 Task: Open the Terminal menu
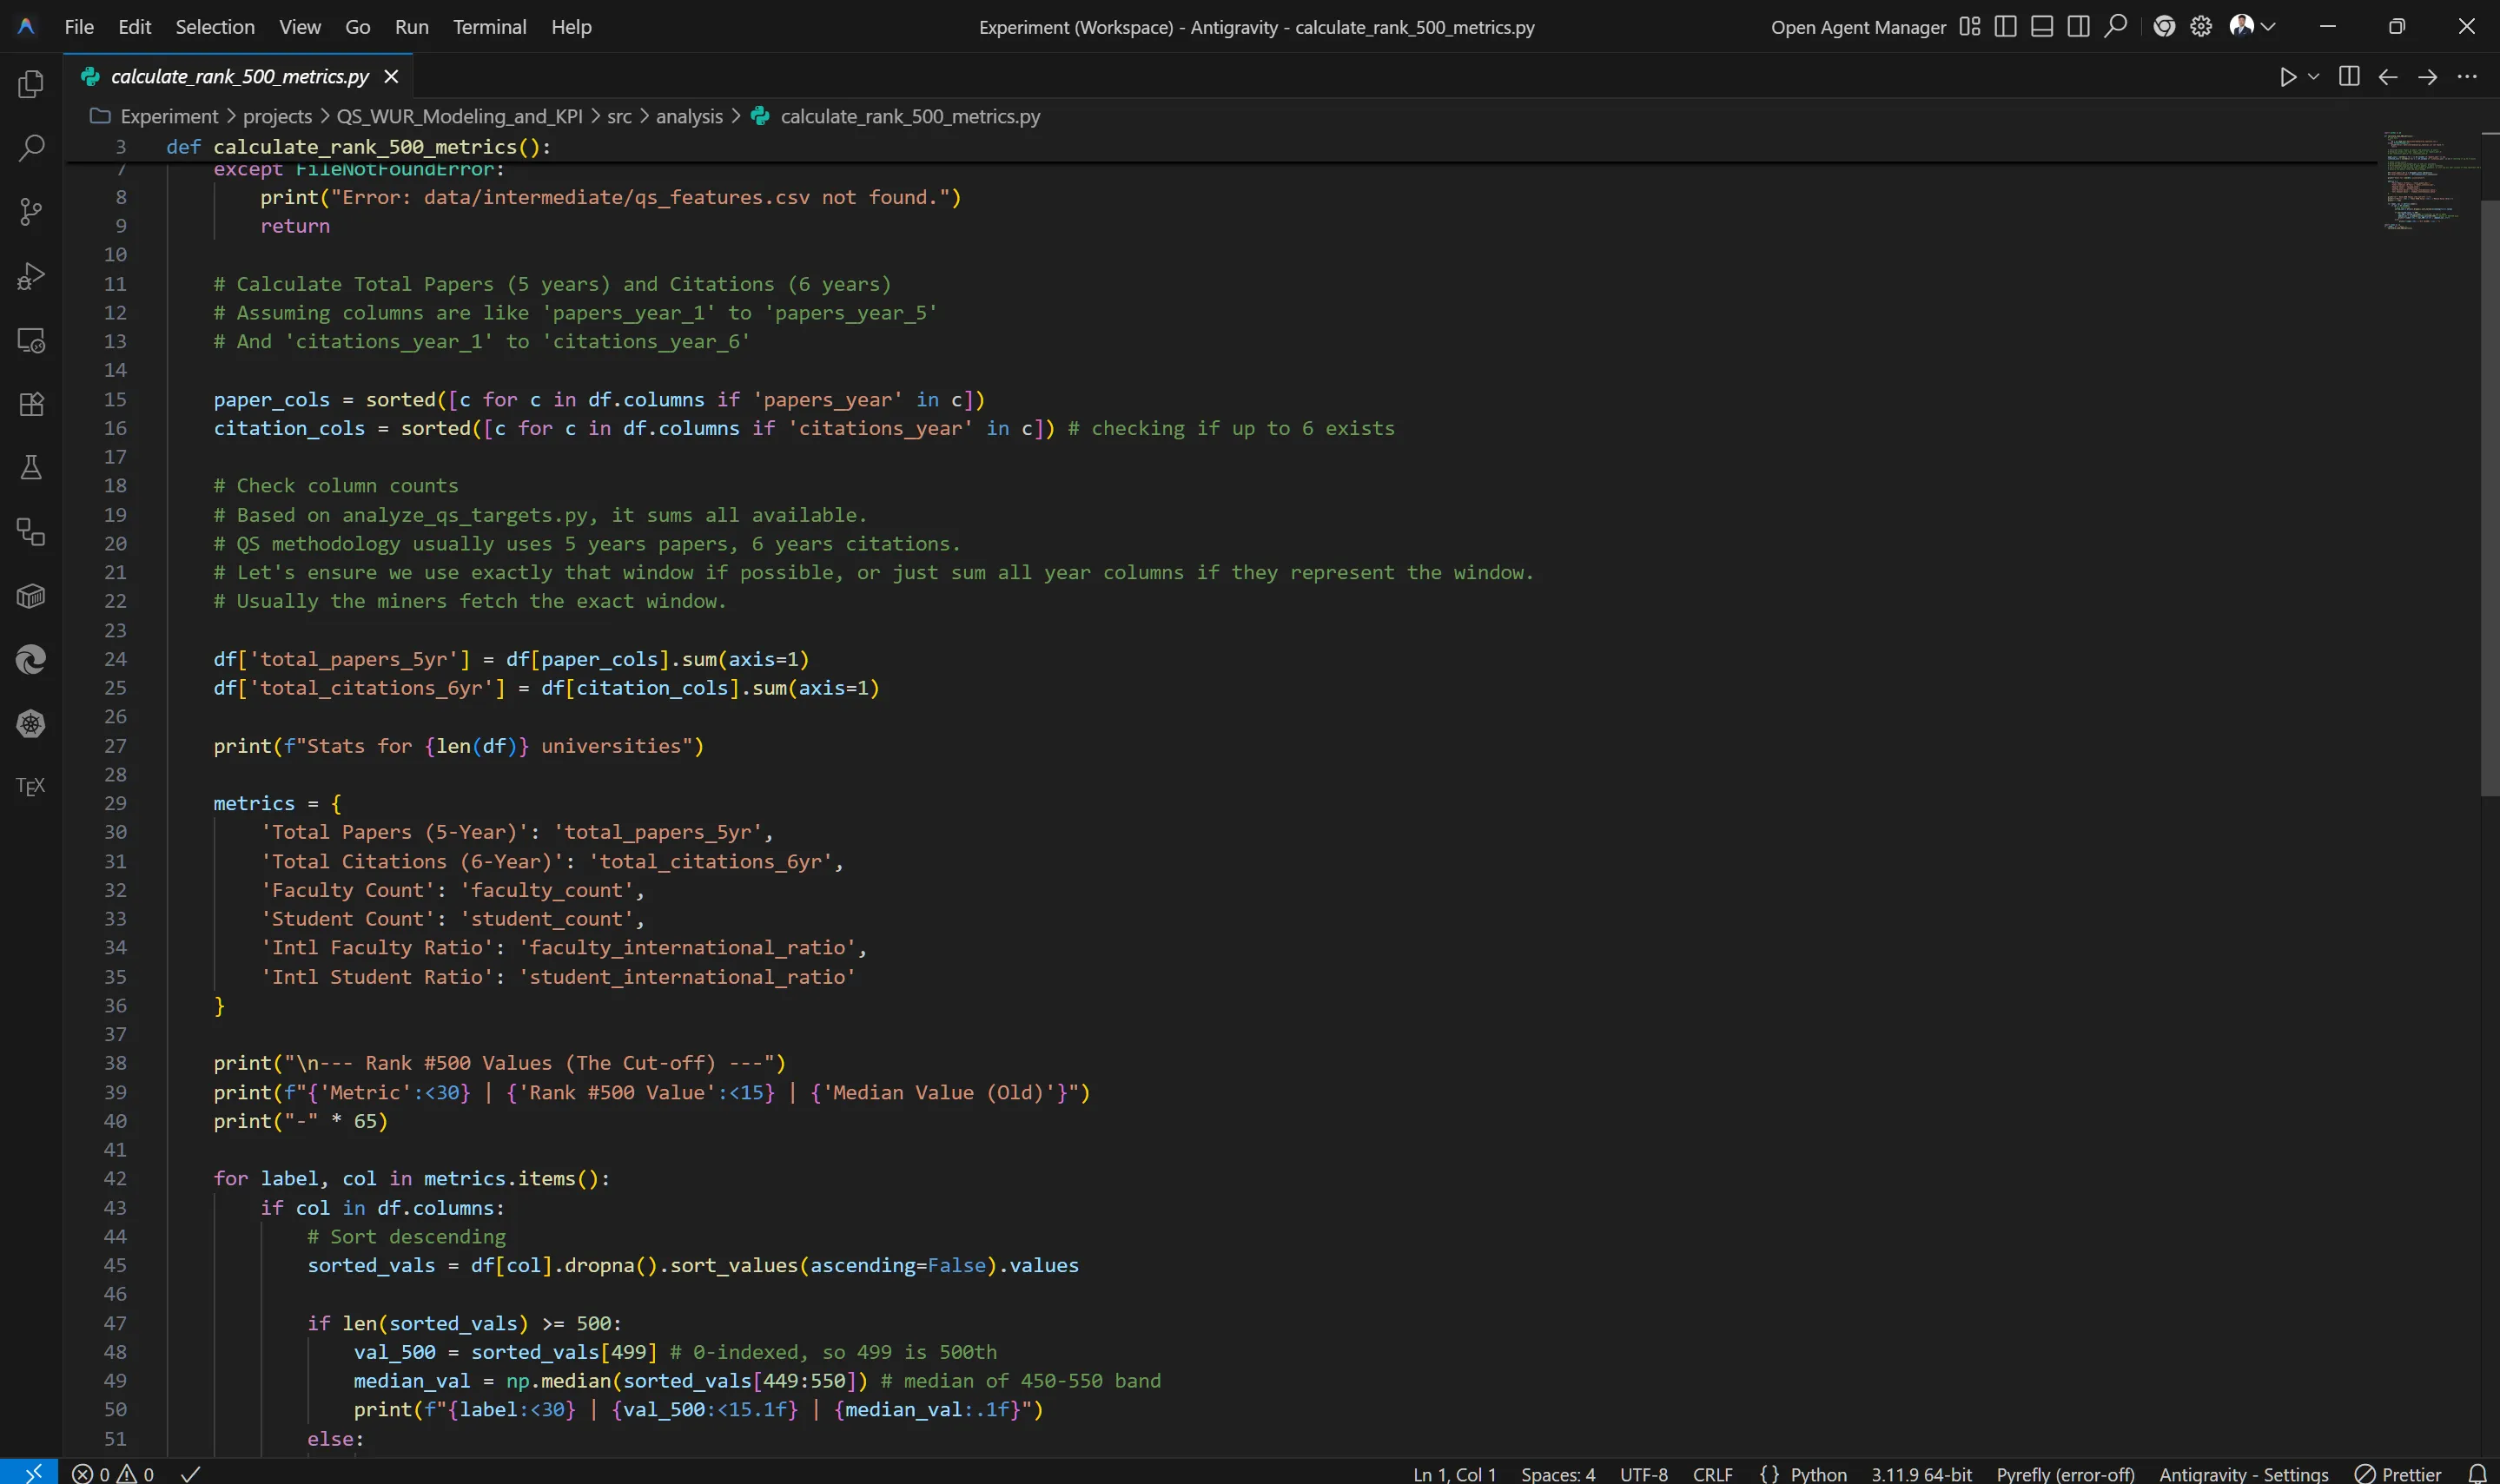coord(489,27)
